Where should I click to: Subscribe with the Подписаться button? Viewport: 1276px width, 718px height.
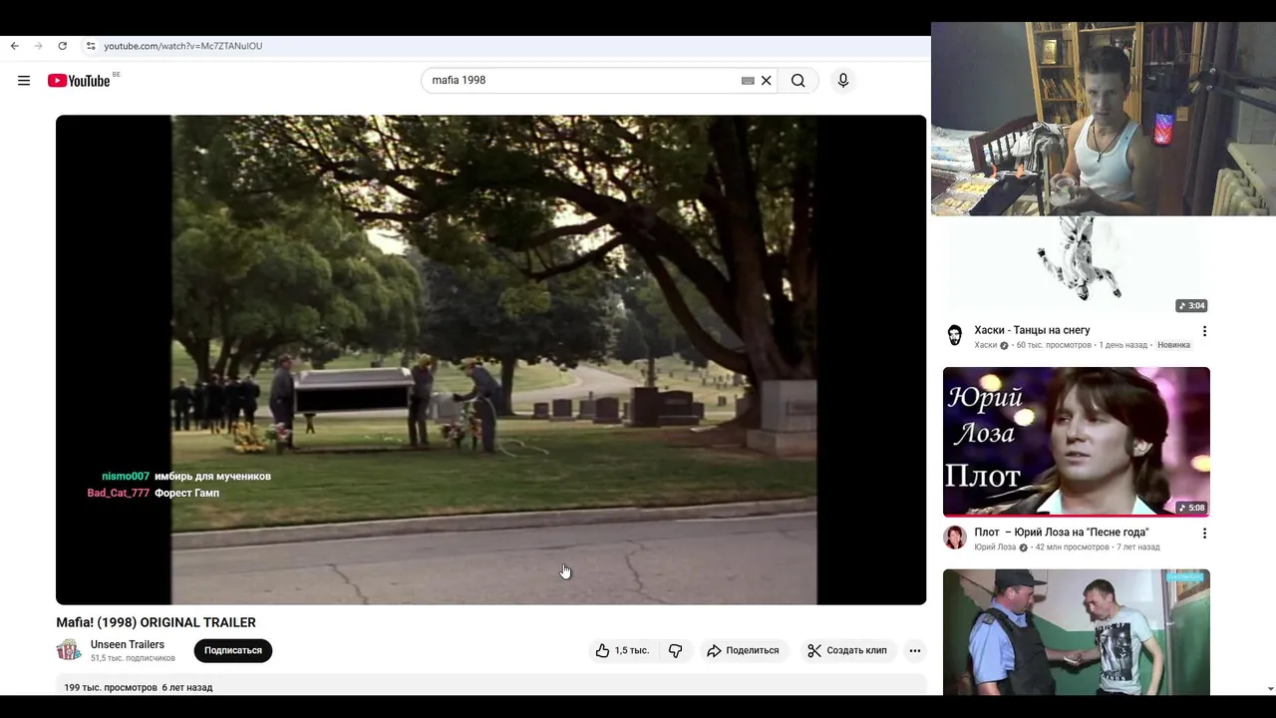point(233,650)
